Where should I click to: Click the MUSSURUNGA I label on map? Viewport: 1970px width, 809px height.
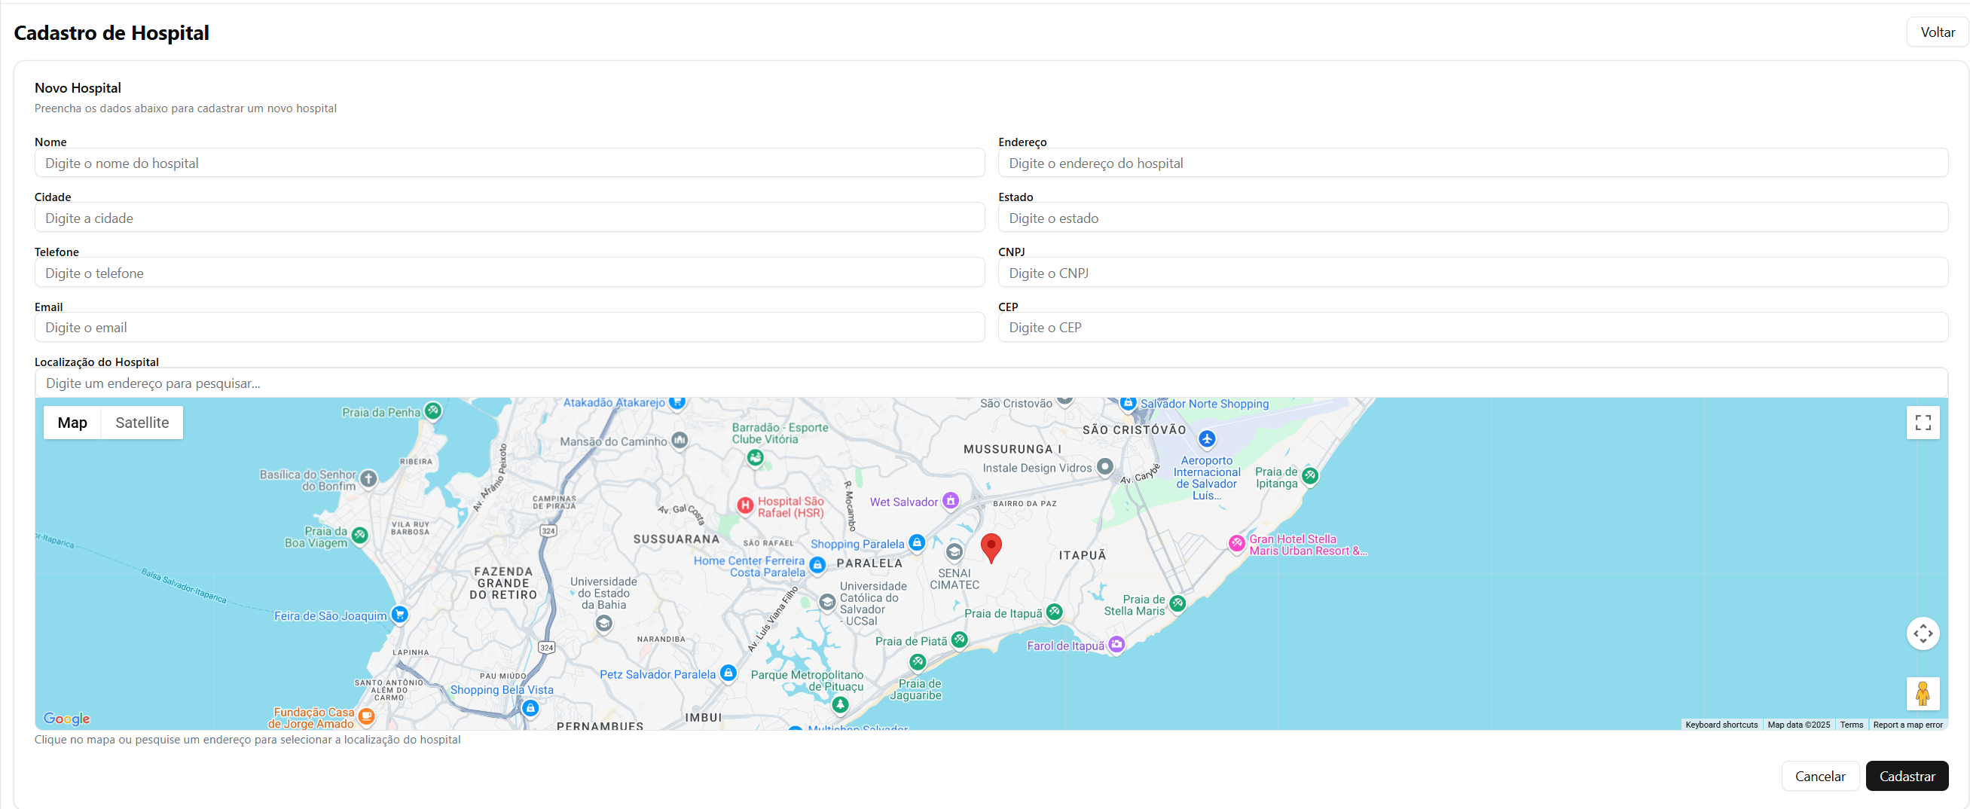(x=1012, y=449)
